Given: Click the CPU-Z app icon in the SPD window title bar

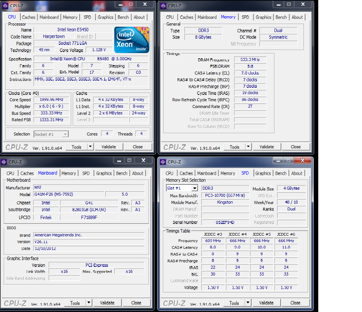Looking at the screenshot, I should 163,162.
